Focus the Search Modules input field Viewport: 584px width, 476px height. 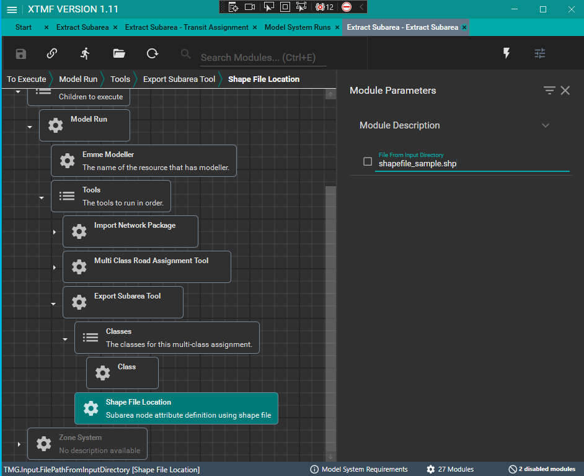tap(263, 57)
